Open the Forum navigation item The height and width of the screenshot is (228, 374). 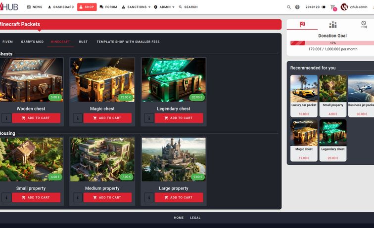[108, 7]
